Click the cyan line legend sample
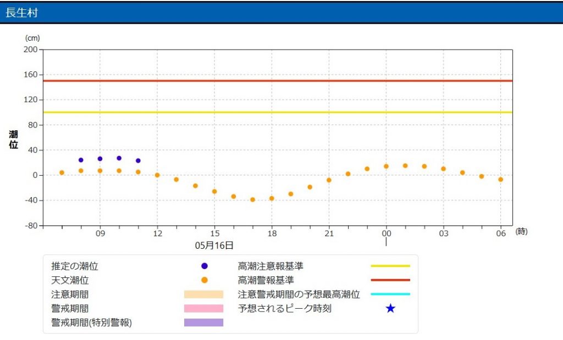This screenshot has width=563, height=340. click(390, 294)
